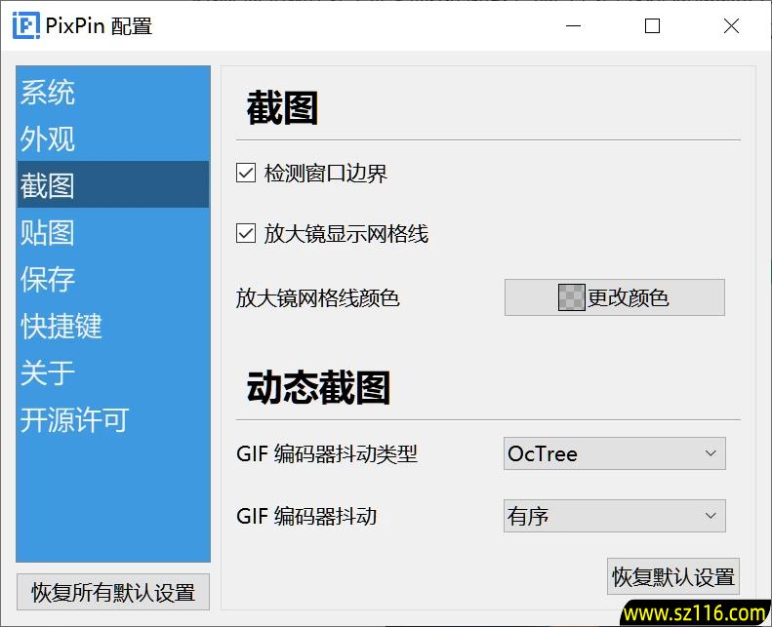Minimize the PixPin 配置 window
772x627 pixels.
(574, 26)
